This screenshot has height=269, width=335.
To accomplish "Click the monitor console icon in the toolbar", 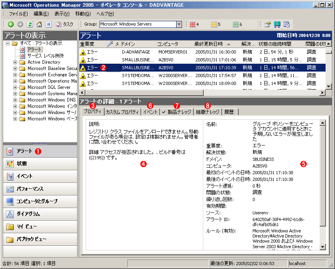I will click(277, 24).
